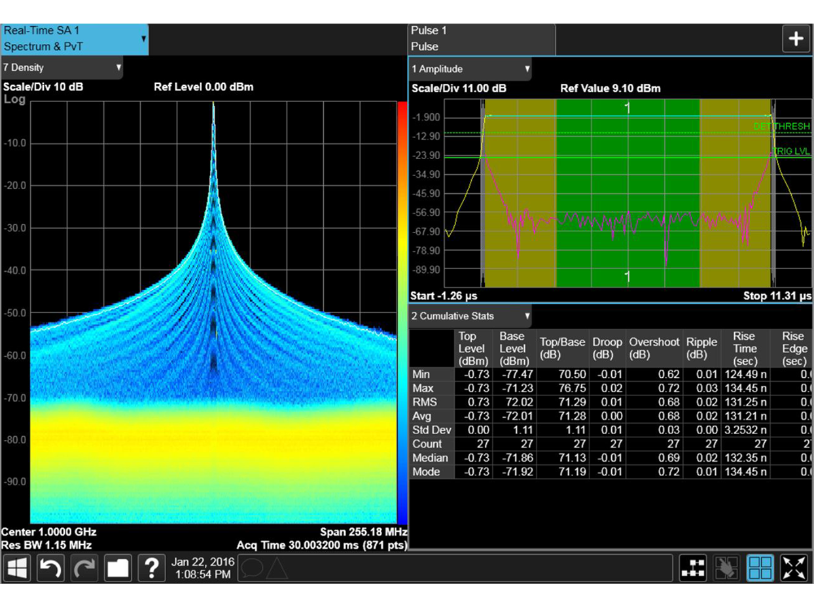The image size is (814, 611).
Task: Click the touch hand icon
Action: click(726, 568)
